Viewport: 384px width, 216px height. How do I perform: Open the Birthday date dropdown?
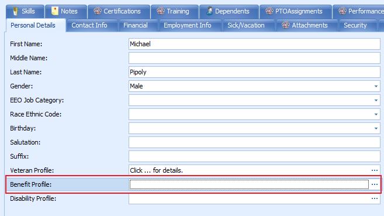[x=376, y=128]
